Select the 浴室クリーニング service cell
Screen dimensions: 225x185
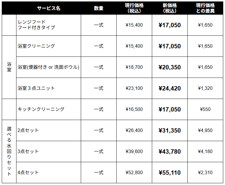pyautogui.click(x=36, y=46)
